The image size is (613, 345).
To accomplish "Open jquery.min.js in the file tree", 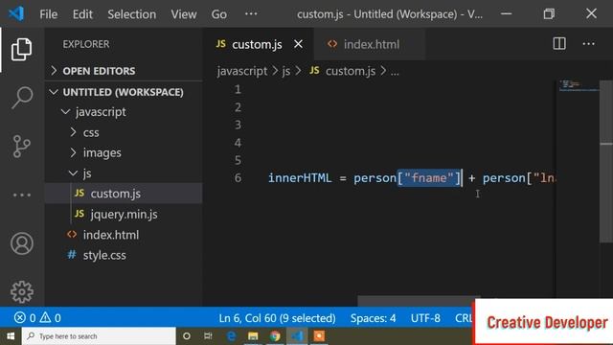I will coord(124,215).
